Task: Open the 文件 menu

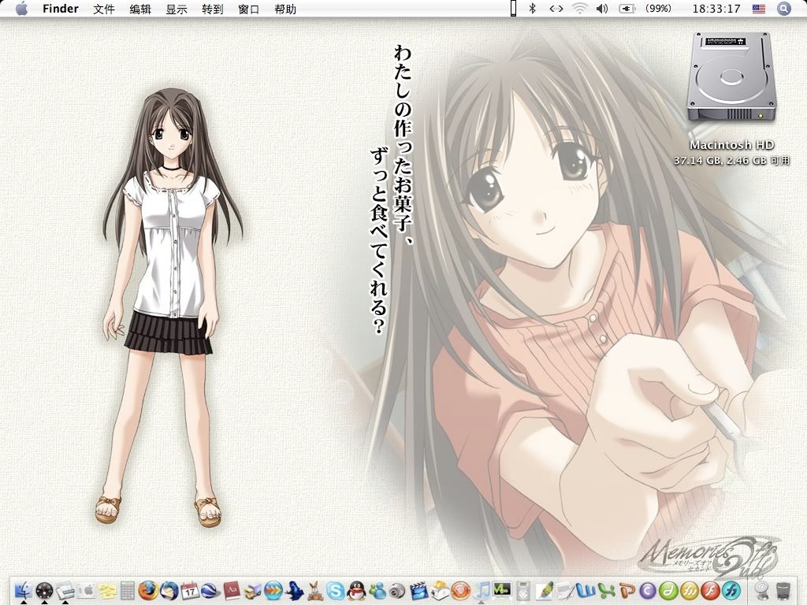Action: (104, 9)
